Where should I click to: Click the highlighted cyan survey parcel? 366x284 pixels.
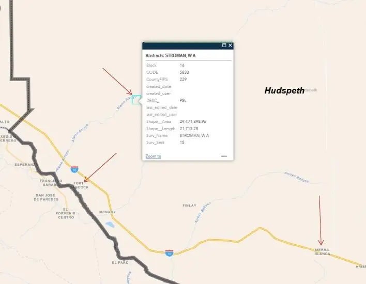click(136, 100)
